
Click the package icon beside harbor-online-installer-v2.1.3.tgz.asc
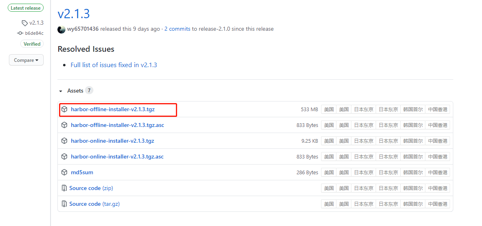[64, 156]
